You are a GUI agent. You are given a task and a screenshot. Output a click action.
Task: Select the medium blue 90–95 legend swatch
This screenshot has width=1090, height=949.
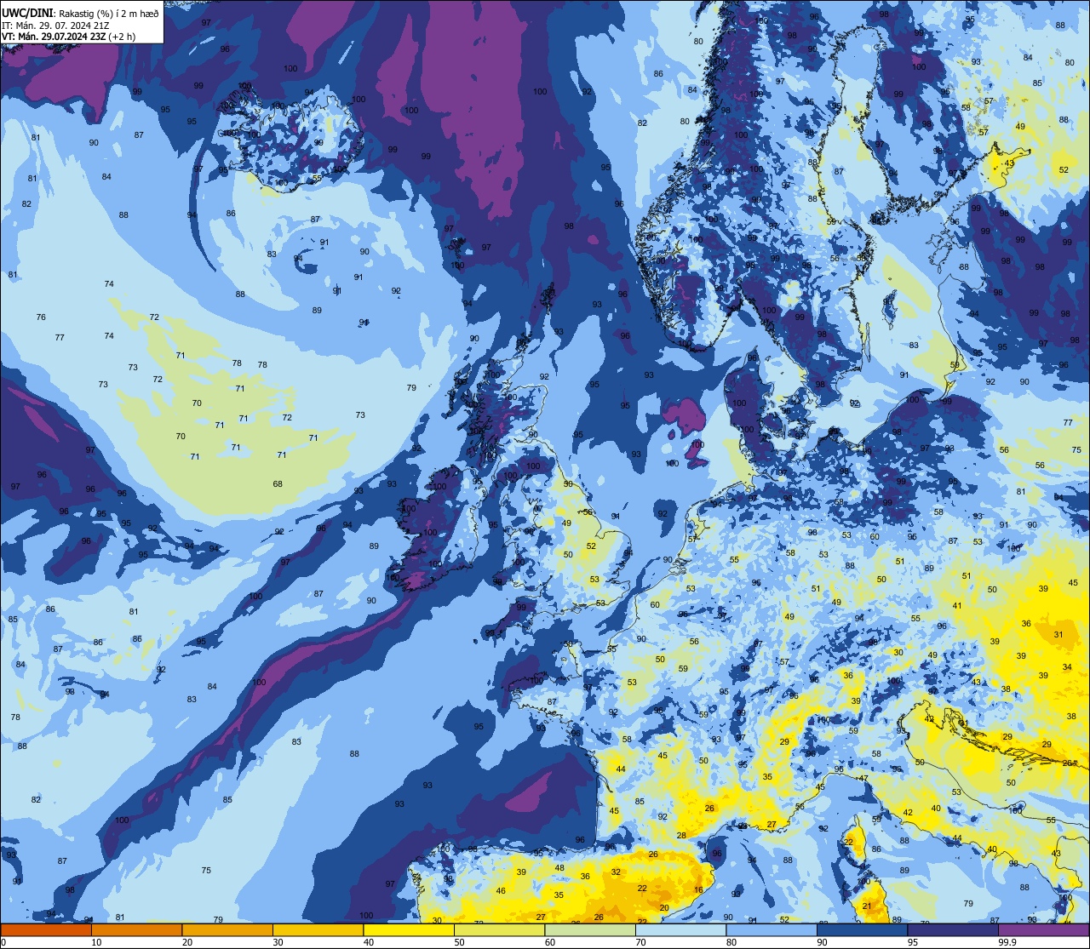tap(862, 929)
